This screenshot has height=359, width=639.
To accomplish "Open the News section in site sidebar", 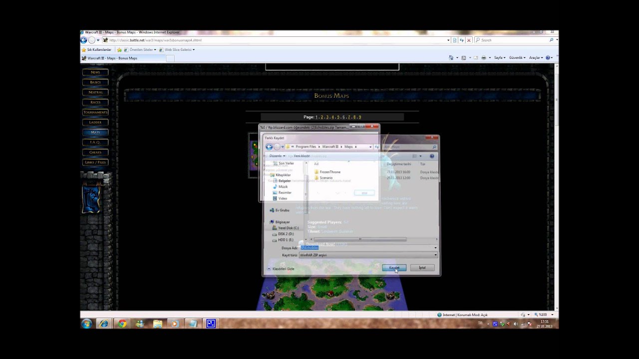I will 95,72.
